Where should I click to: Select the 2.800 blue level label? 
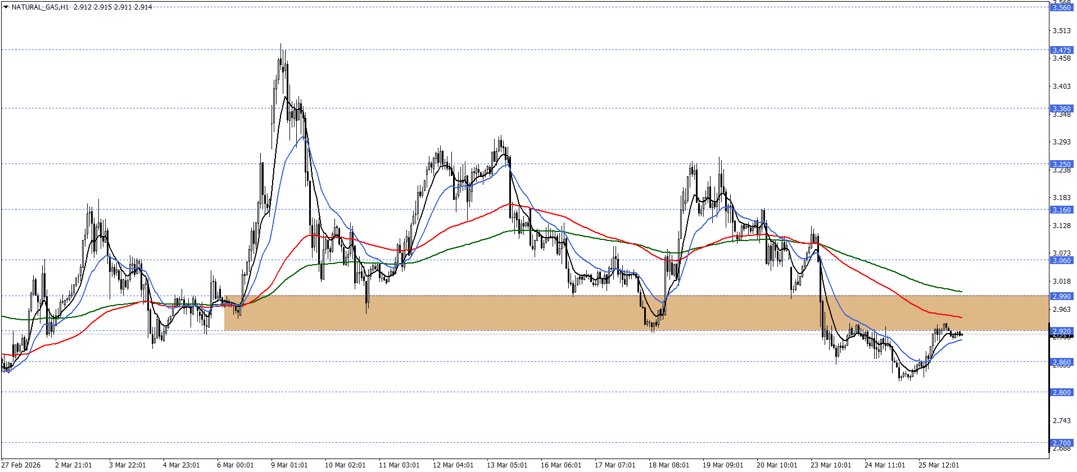click(1061, 392)
